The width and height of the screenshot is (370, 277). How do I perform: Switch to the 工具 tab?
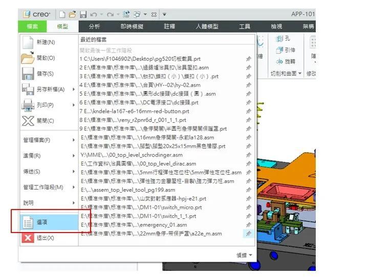point(245,27)
